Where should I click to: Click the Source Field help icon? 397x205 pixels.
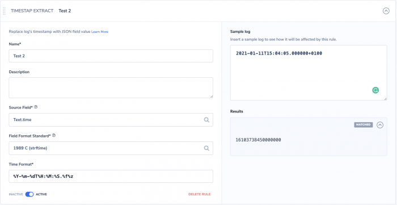(x=36, y=107)
